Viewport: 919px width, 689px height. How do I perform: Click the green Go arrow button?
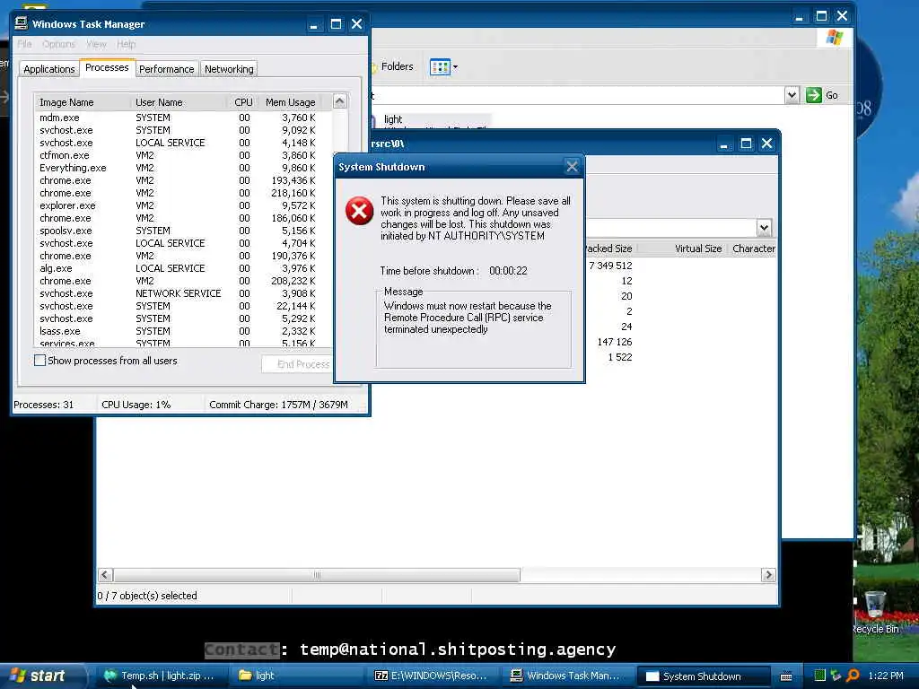(x=813, y=95)
